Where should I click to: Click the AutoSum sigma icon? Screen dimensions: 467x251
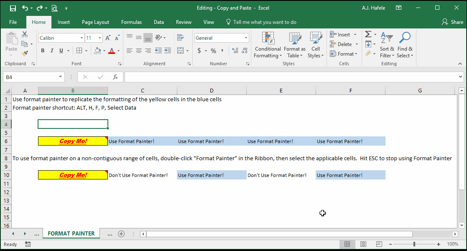coord(368,35)
